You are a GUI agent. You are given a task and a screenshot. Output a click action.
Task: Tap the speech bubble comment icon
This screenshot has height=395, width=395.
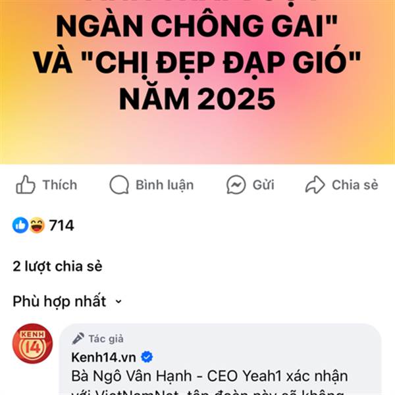(x=119, y=184)
